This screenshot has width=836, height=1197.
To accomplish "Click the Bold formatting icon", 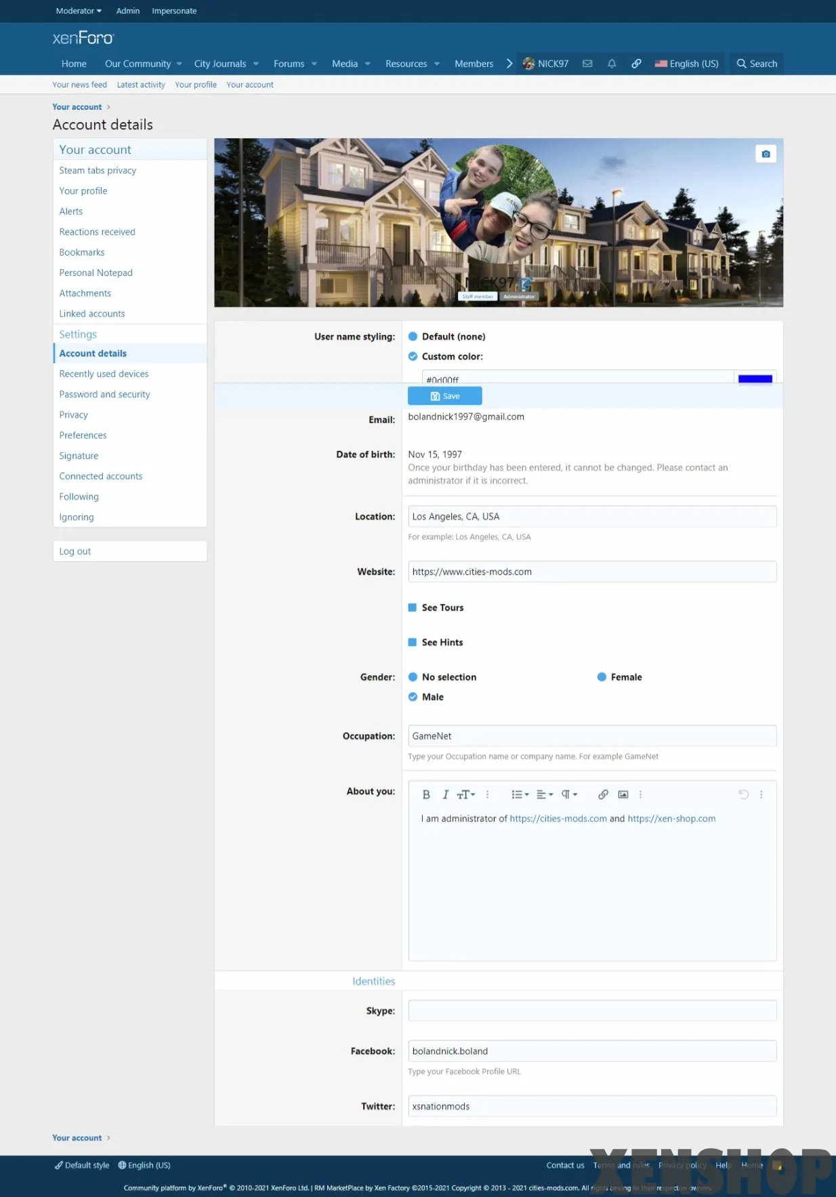I will coord(426,794).
